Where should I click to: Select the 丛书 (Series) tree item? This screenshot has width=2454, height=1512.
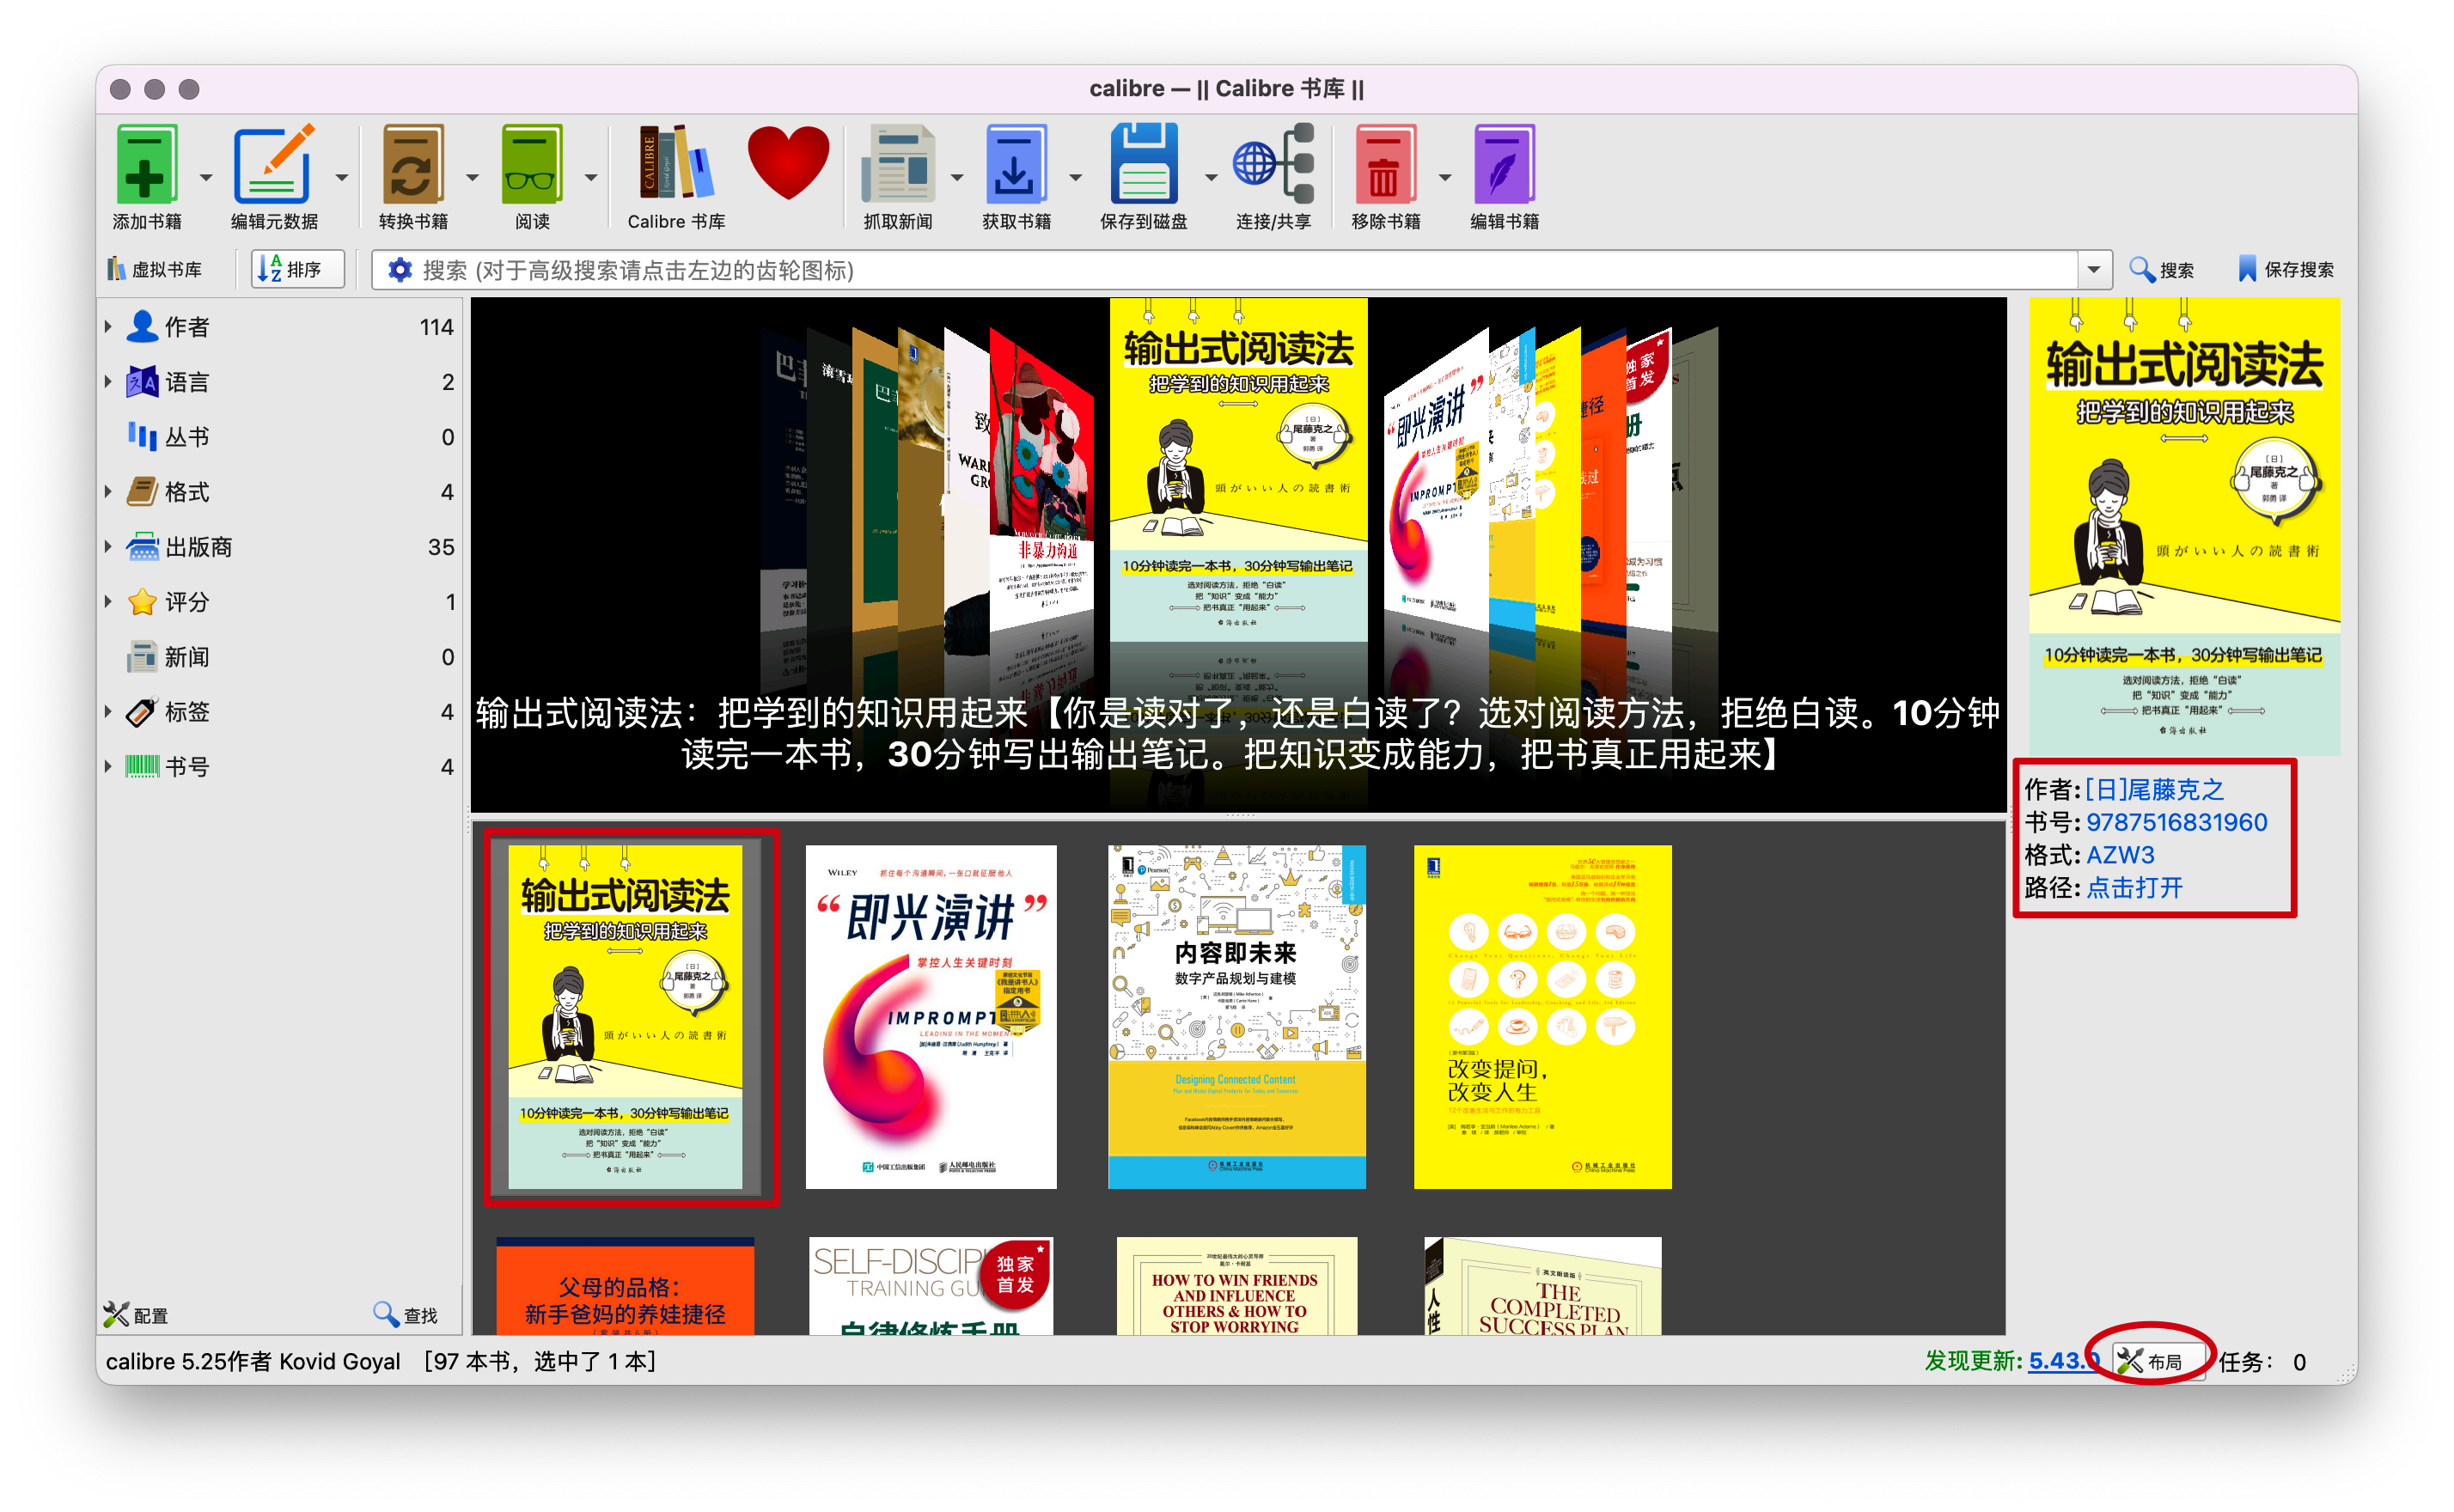point(280,436)
